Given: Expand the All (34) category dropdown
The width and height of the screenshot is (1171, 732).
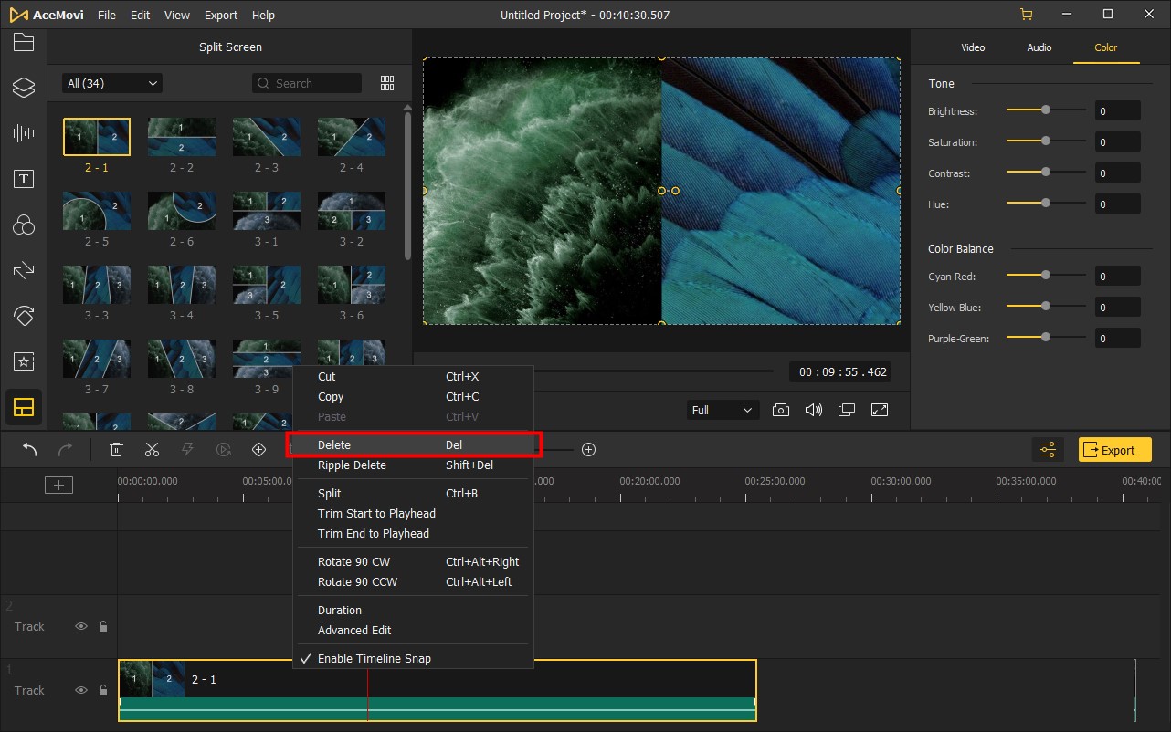Looking at the screenshot, I should 111,83.
